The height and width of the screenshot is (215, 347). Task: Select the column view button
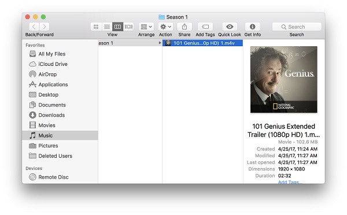tap(118, 27)
